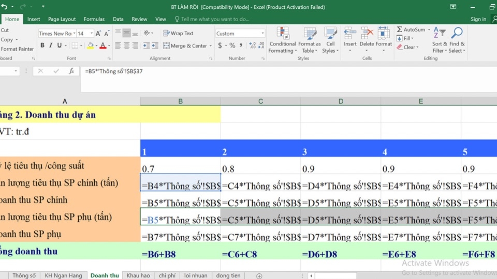Open font color dropdown arrow
The width and height of the screenshot is (497, 279).
pos(109,46)
